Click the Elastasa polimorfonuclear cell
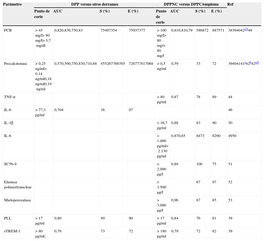 [18, 185]
